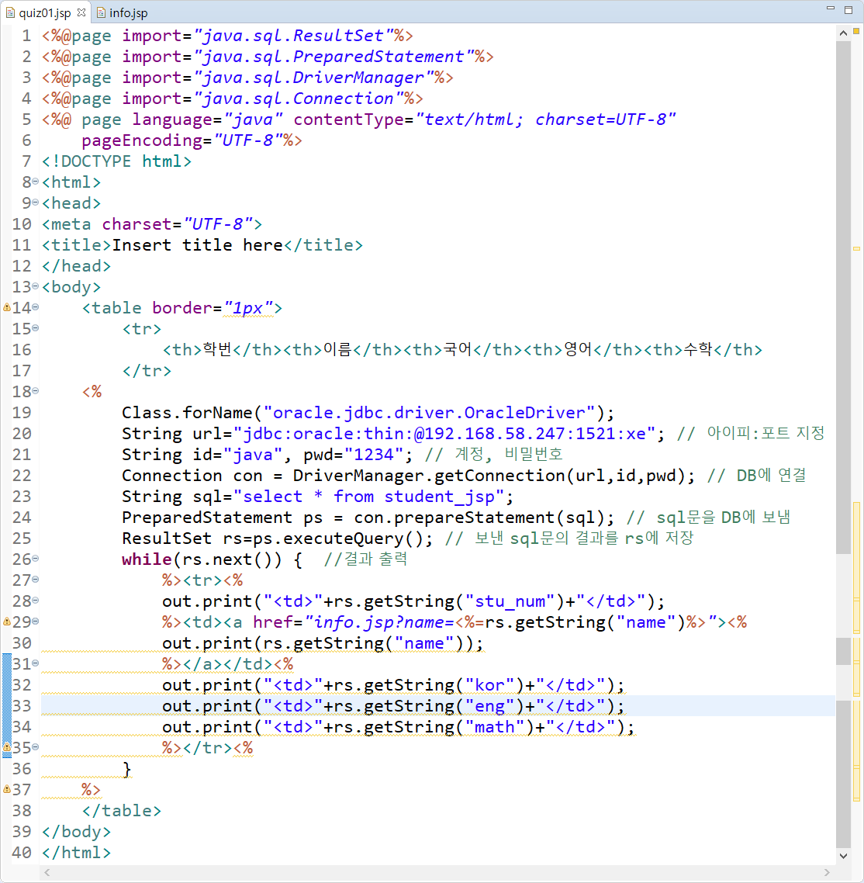Click the horizontal scrollbar left arrow
The image size is (864, 883).
(47, 872)
